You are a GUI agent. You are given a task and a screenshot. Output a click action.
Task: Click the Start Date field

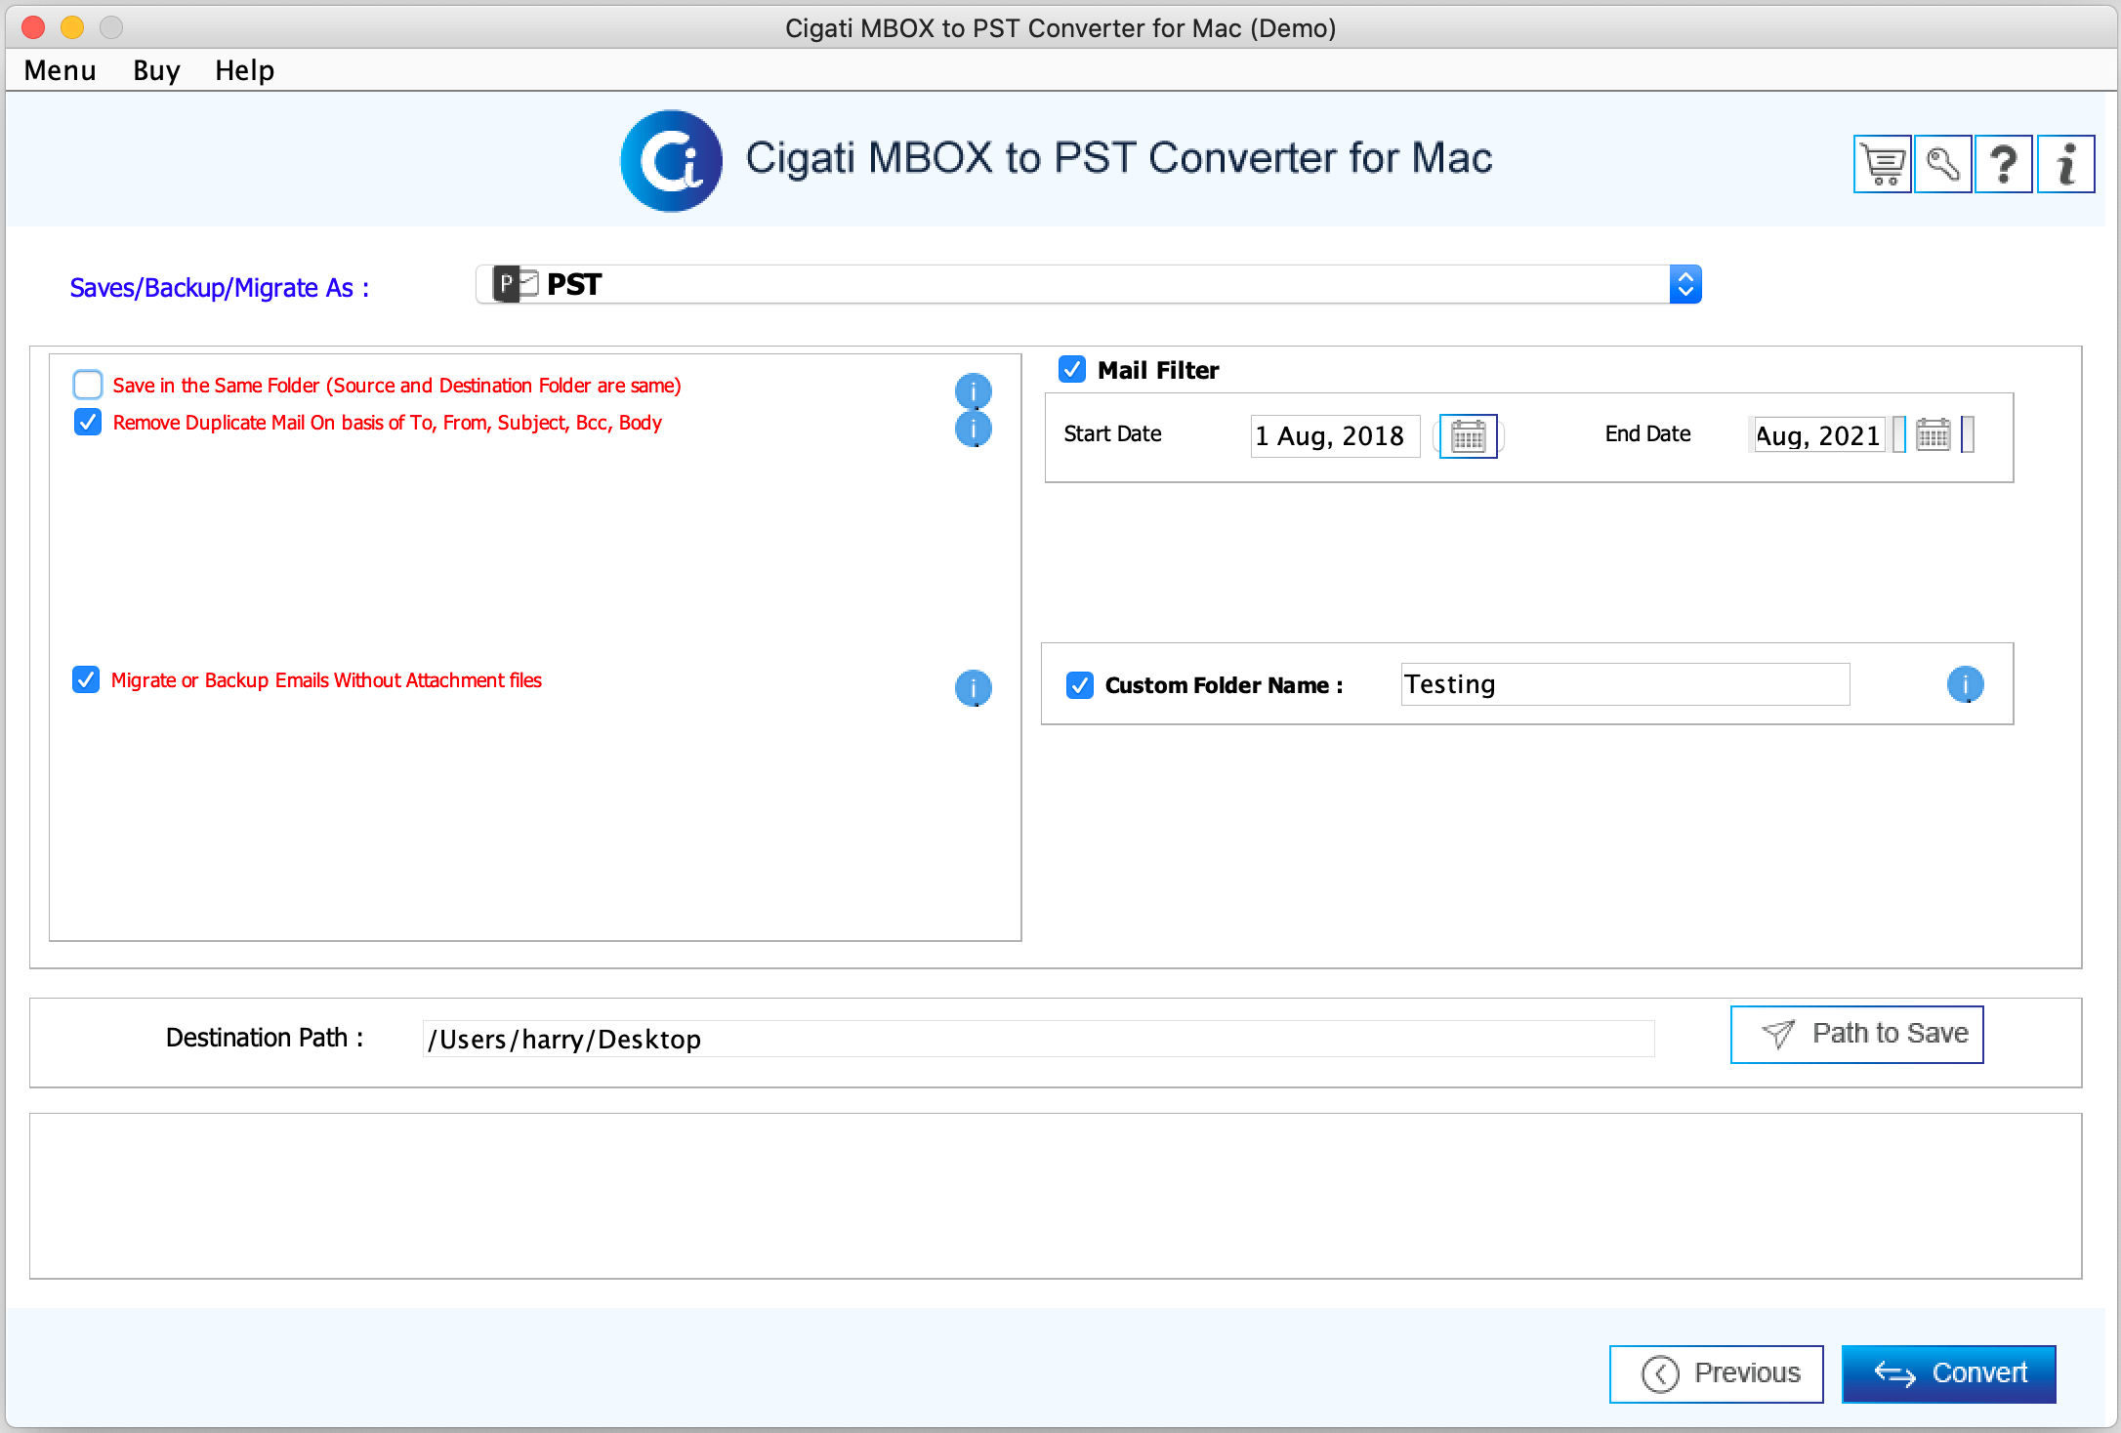pos(1335,435)
